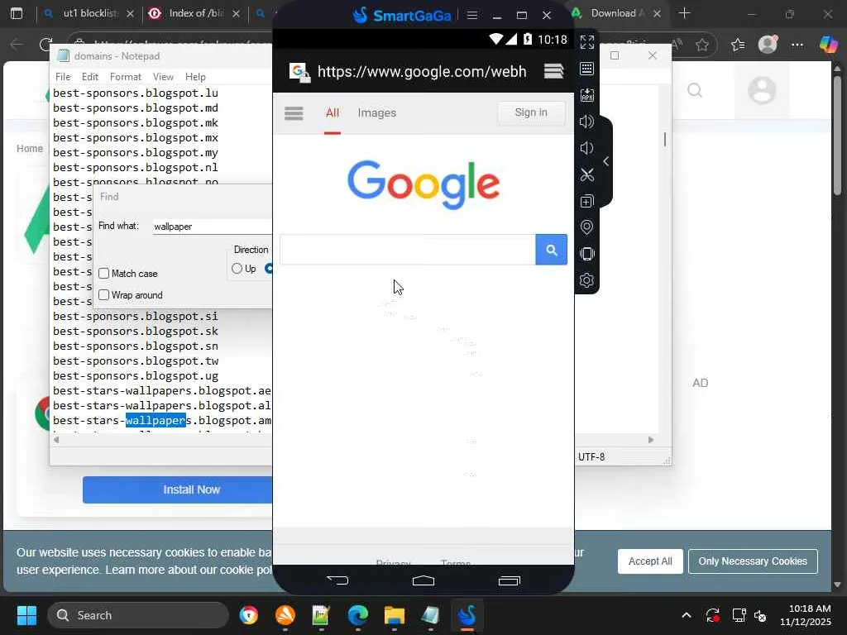The image size is (847, 635).
Task: Open tabs stack icon in Android browser
Action: tap(553, 71)
